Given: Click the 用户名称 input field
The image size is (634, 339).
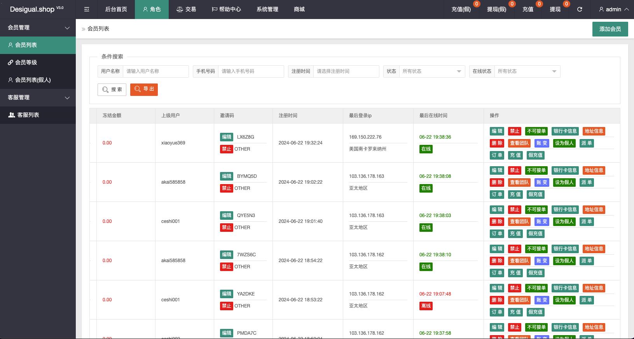Looking at the screenshot, I should point(155,71).
